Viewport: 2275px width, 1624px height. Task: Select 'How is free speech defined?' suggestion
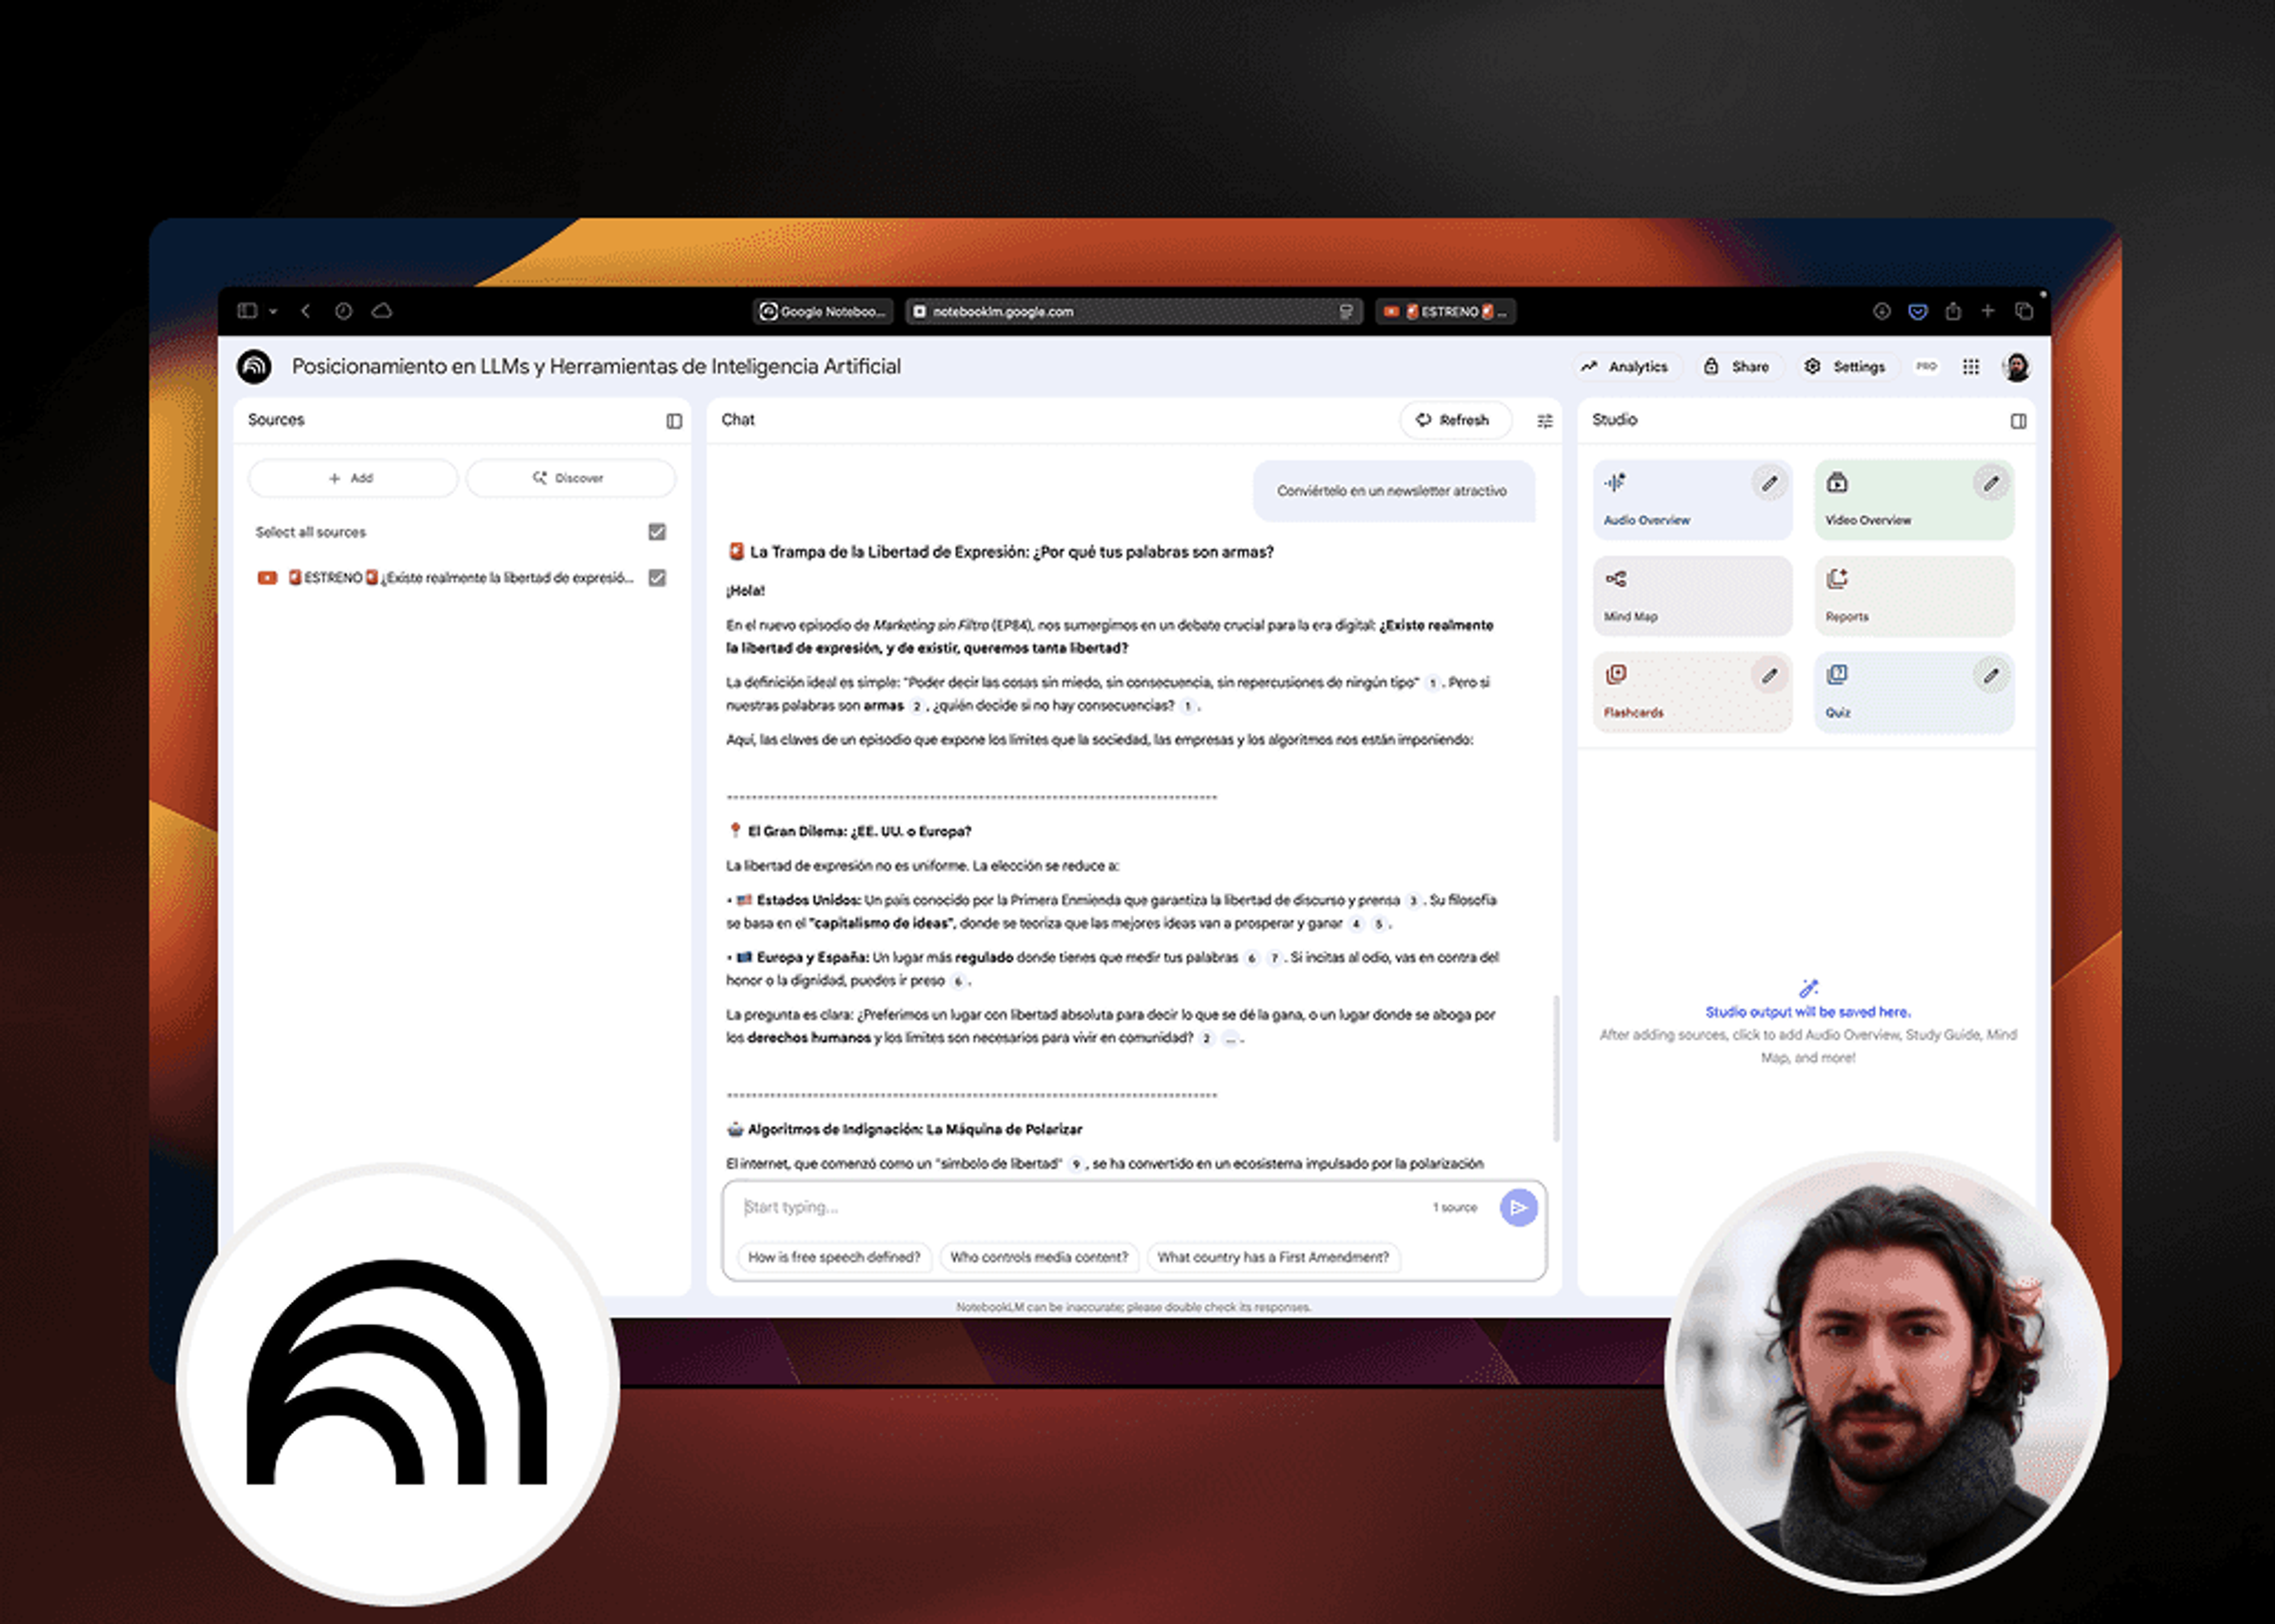click(834, 1257)
